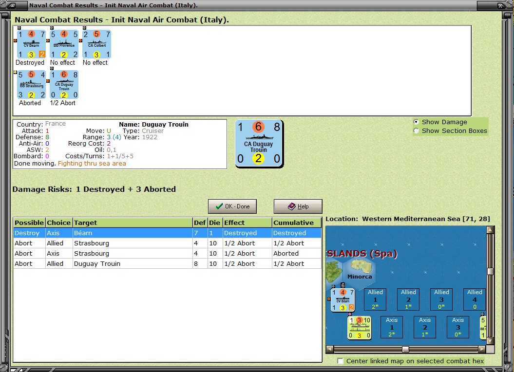
Task: Click the map horizontal scrollbar left arrow
Action: coord(330,349)
